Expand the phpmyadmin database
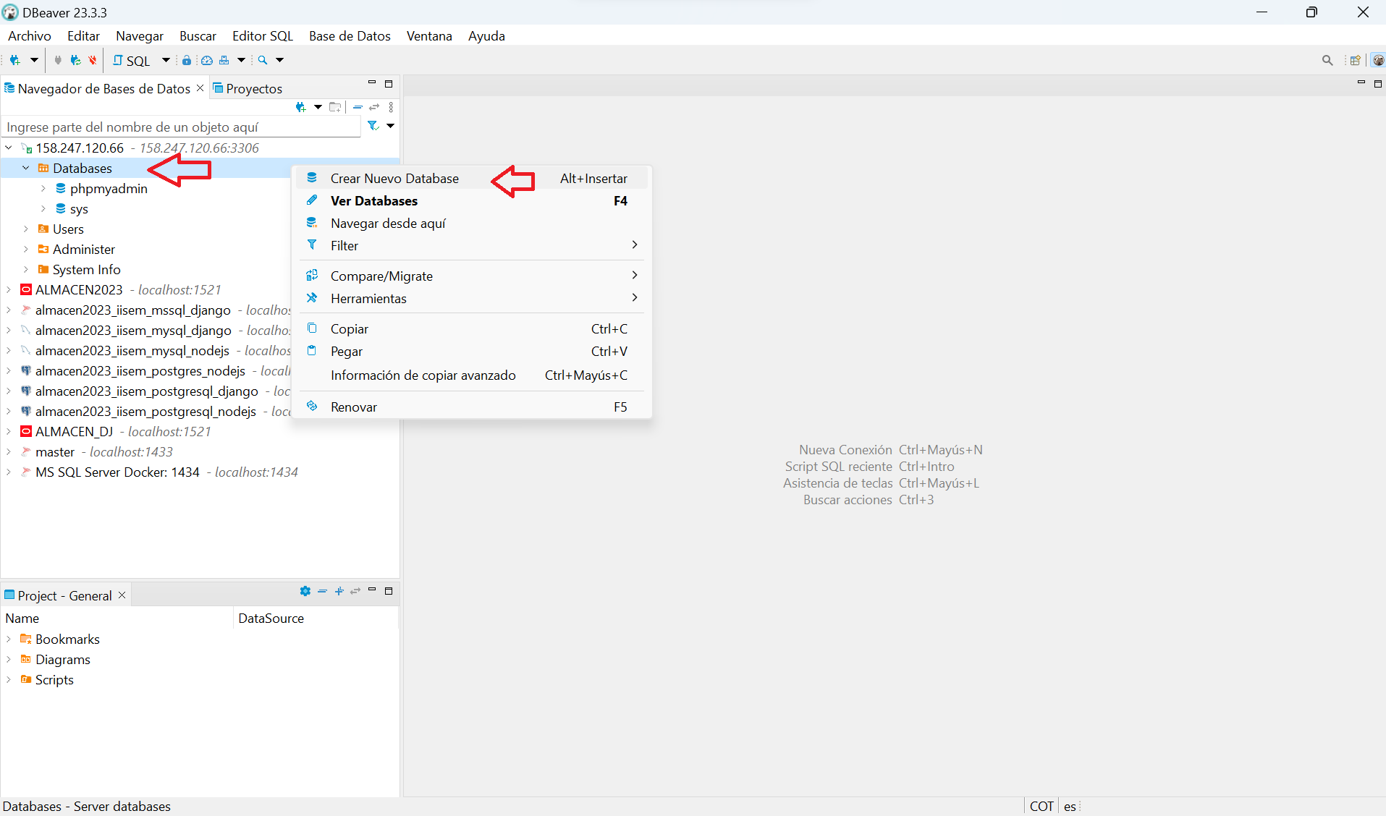1386x816 pixels. (x=43, y=189)
